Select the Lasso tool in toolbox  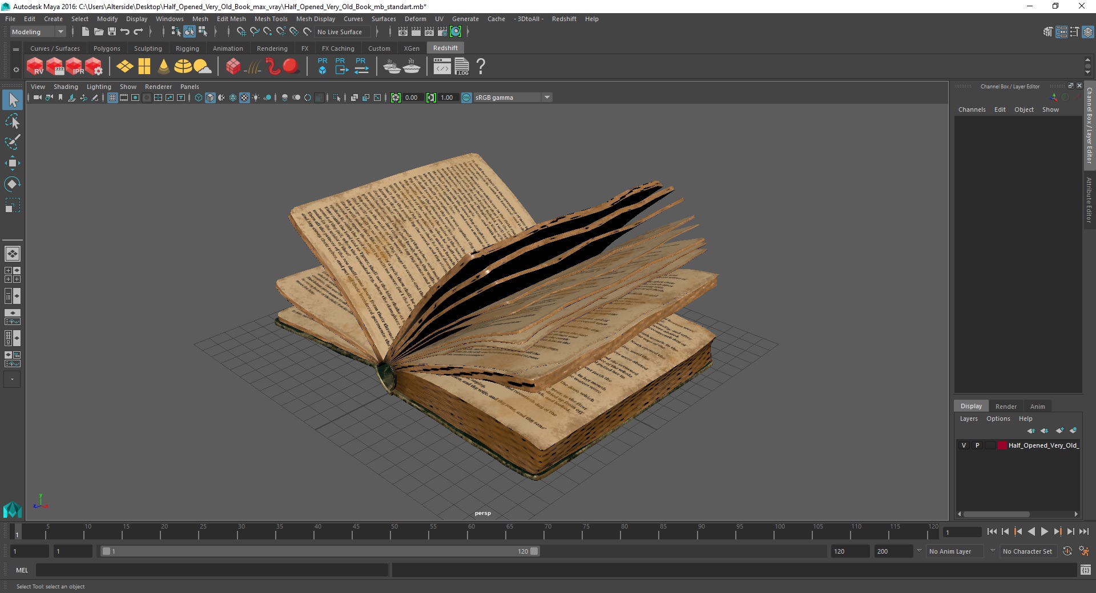pos(12,121)
